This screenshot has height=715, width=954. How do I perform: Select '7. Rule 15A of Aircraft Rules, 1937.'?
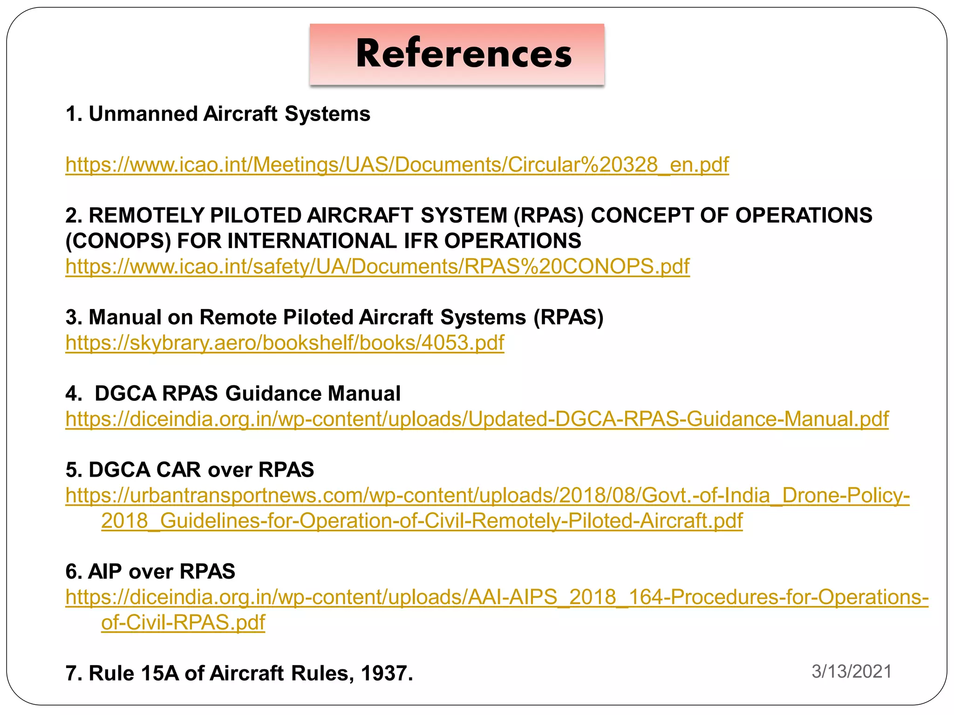point(239,674)
